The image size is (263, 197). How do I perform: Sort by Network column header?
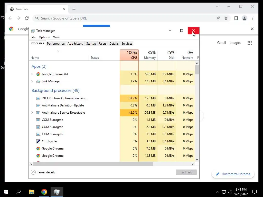pyautogui.click(x=185, y=55)
